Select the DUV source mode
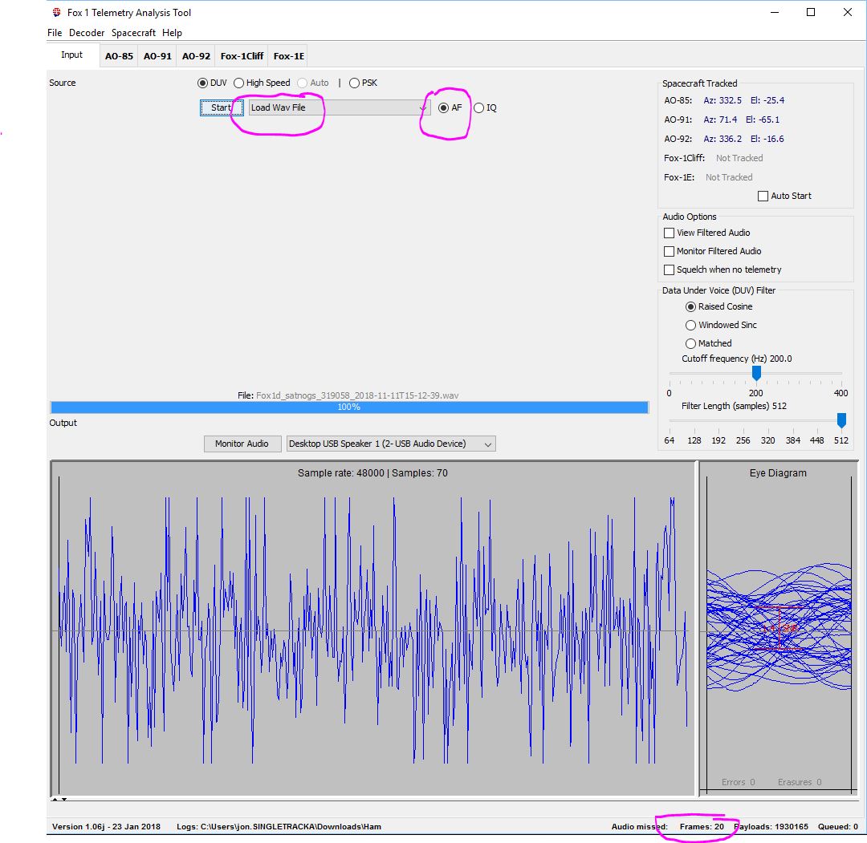The width and height of the screenshot is (867, 843). click(203, 83)
